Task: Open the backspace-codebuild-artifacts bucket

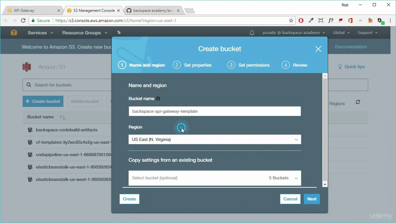Action: (x=67, y=130)
